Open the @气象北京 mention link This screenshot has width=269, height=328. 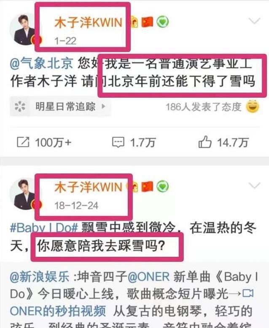pyautogui.click(x=41, y=63)
